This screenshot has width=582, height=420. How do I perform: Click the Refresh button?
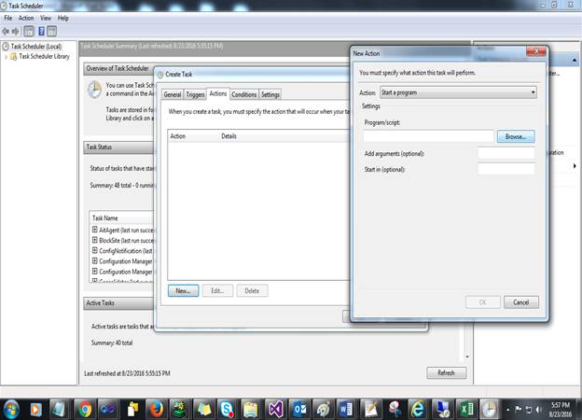coord(446,372)
